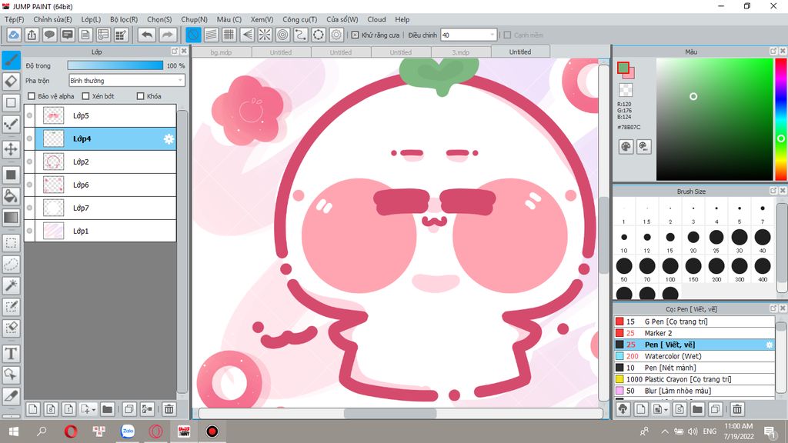Enable the parallel lines snap guide

click(x=211, y=35)
